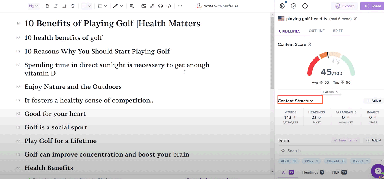
Task: Click the scrollbar up arrow
Action: click(x=272, y=14)
